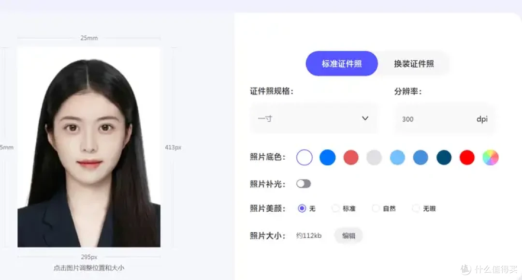The image size is (522, 280).
Task: Click the ID photo preview to adjust position
Action: [89, 147]
